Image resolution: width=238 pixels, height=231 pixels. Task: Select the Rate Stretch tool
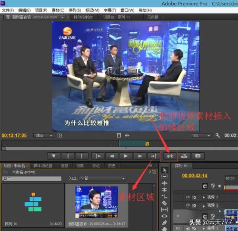pyautogui.click(x=165, y=196)
